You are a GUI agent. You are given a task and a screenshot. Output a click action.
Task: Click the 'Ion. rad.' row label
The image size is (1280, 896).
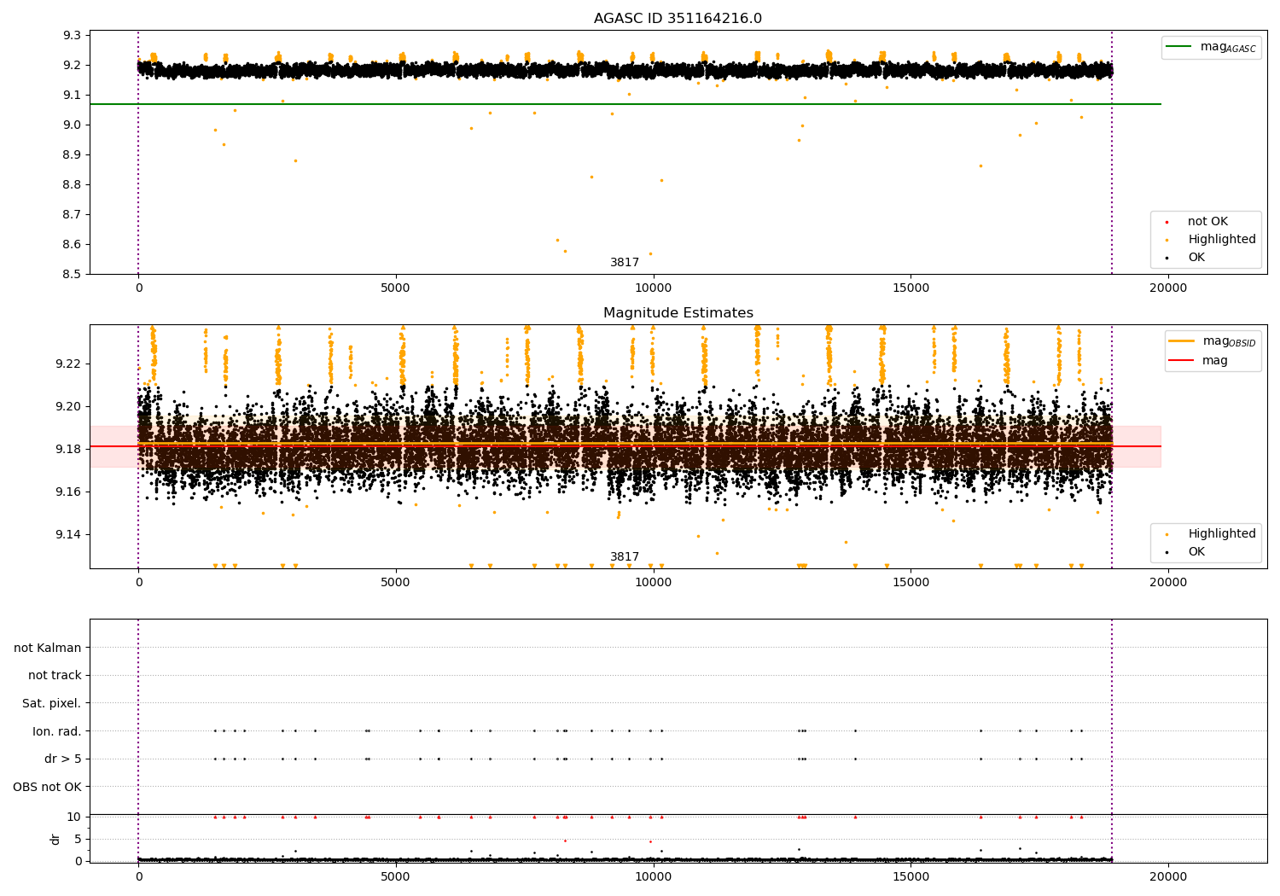57,731
